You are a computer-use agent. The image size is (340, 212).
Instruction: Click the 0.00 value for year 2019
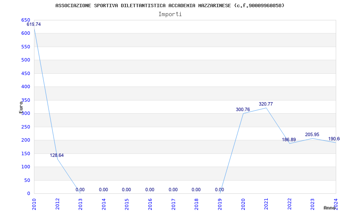coord(220,190)
